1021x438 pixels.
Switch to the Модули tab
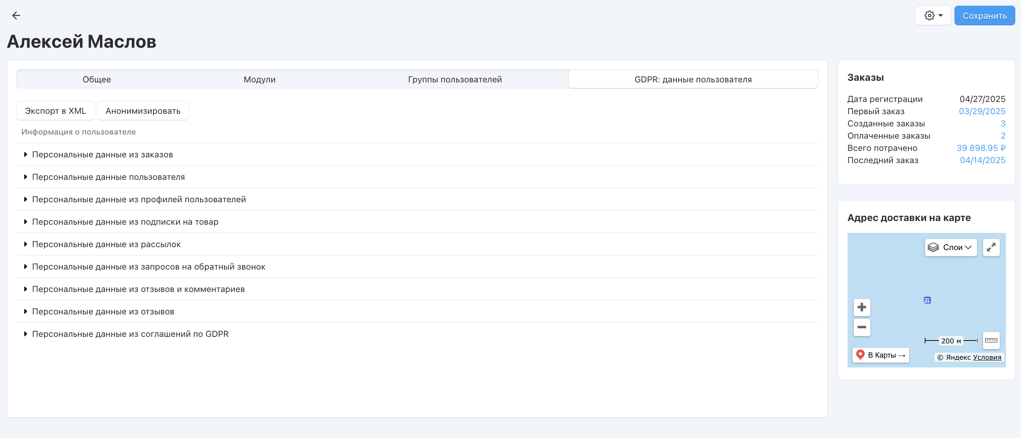click(260, 80)
